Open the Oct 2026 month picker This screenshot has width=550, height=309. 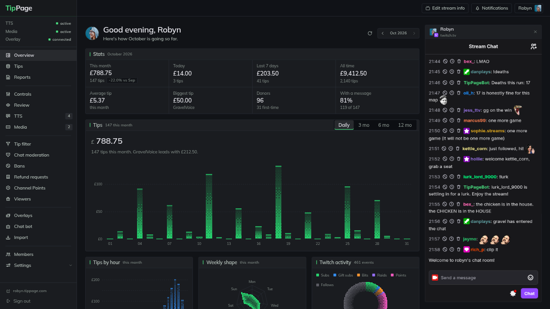click(398, 33)
